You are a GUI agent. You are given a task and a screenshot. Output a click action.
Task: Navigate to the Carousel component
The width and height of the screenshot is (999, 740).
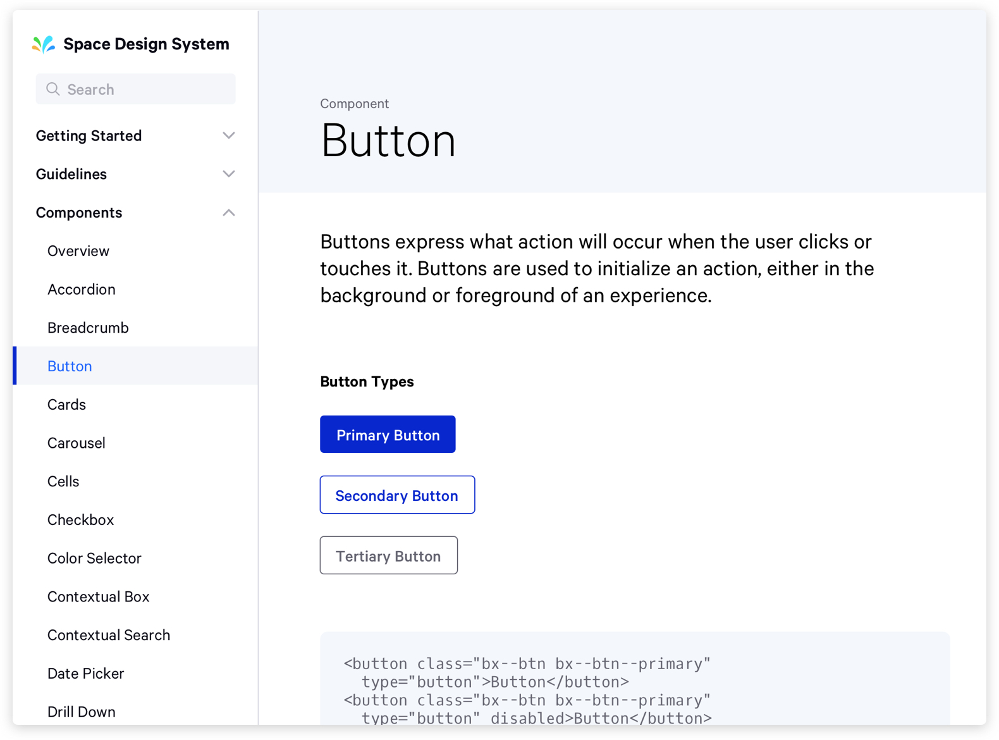click(x=77, y=443)
